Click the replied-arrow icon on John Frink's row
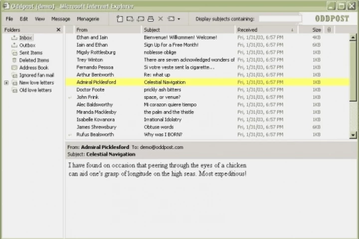The width and height of the screenshot is (359, 239). 70,98
